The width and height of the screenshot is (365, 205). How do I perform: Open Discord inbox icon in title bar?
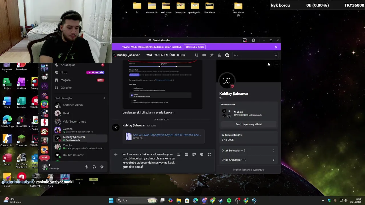pyautogui.click(x=245, y=40)
